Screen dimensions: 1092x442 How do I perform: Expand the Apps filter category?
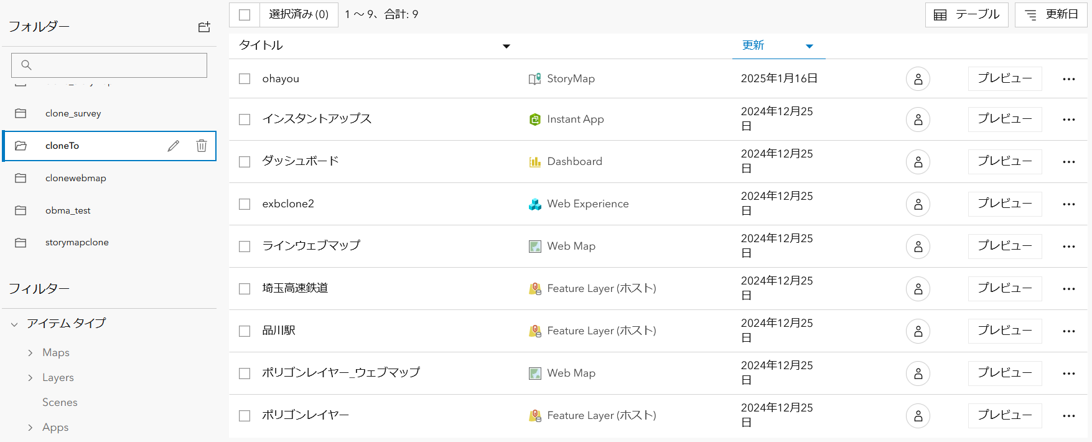tap(30, 428)
